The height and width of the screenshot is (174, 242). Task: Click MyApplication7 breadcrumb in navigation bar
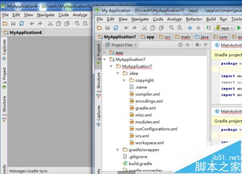[x=117, y=37]
